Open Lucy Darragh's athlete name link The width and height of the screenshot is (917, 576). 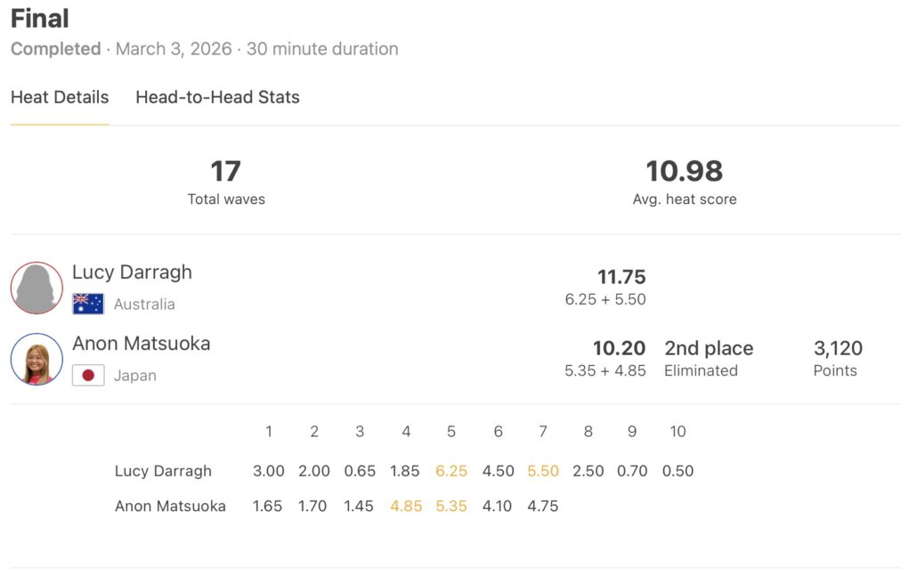[x=132, y=272]
